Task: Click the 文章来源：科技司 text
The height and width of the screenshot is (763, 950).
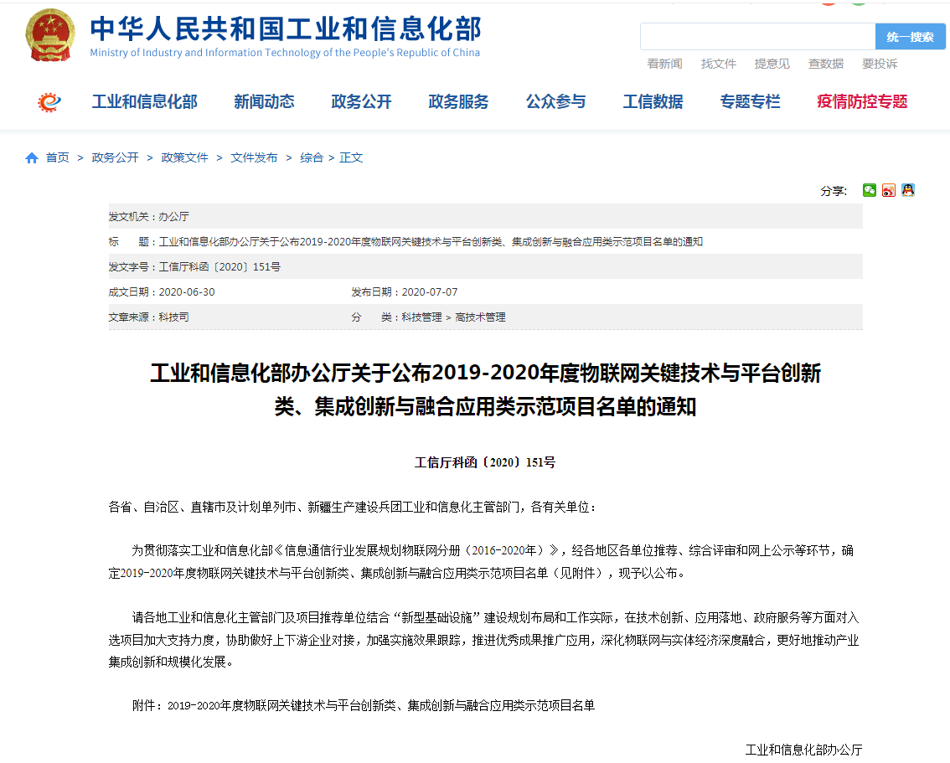Action: coord(148,317)
